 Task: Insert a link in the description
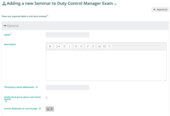[88, 46]
